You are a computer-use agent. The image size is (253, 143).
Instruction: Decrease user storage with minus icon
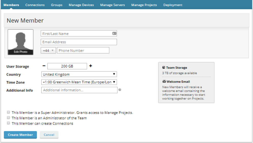pyautogui.click(x=44, y=66)
